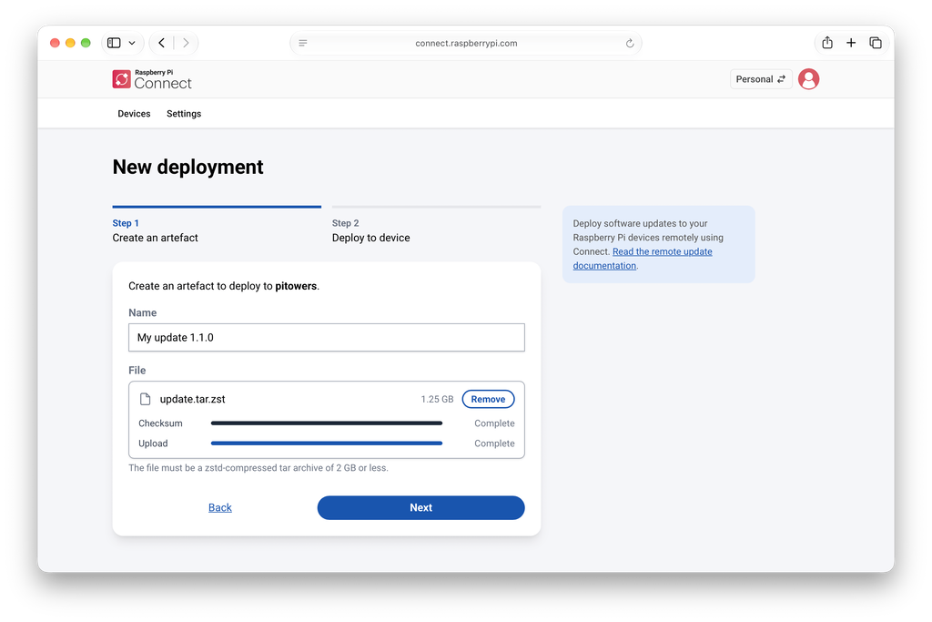Screen dimensions: 932x622
Task: Open the Settings tab
Action: [x=184, y=114]
